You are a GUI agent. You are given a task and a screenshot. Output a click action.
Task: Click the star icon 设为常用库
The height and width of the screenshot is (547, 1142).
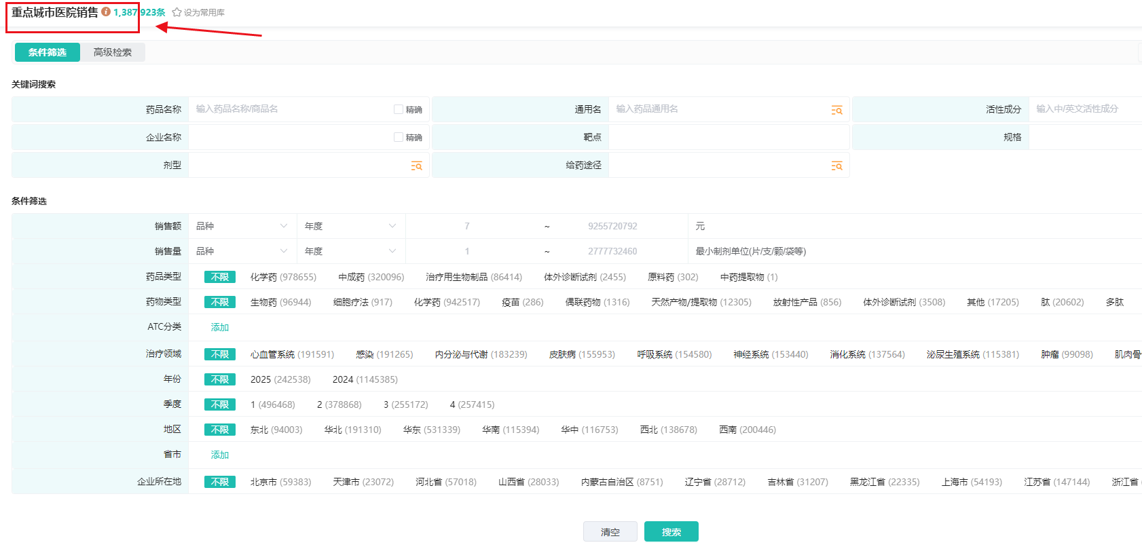click(x=177, y=12)
